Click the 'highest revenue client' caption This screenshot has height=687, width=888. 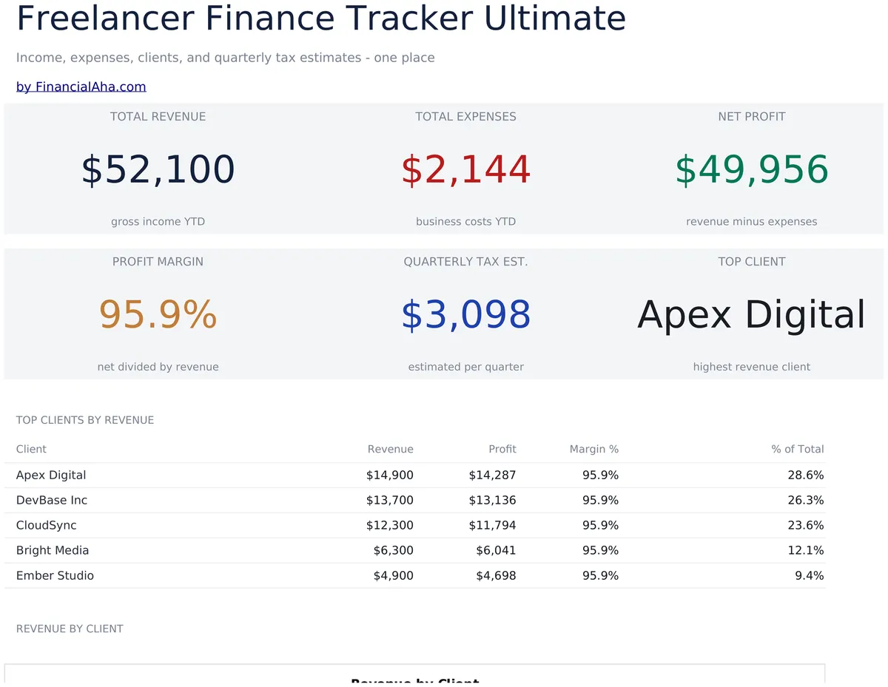pyautogui.click(x=752, y=367)
